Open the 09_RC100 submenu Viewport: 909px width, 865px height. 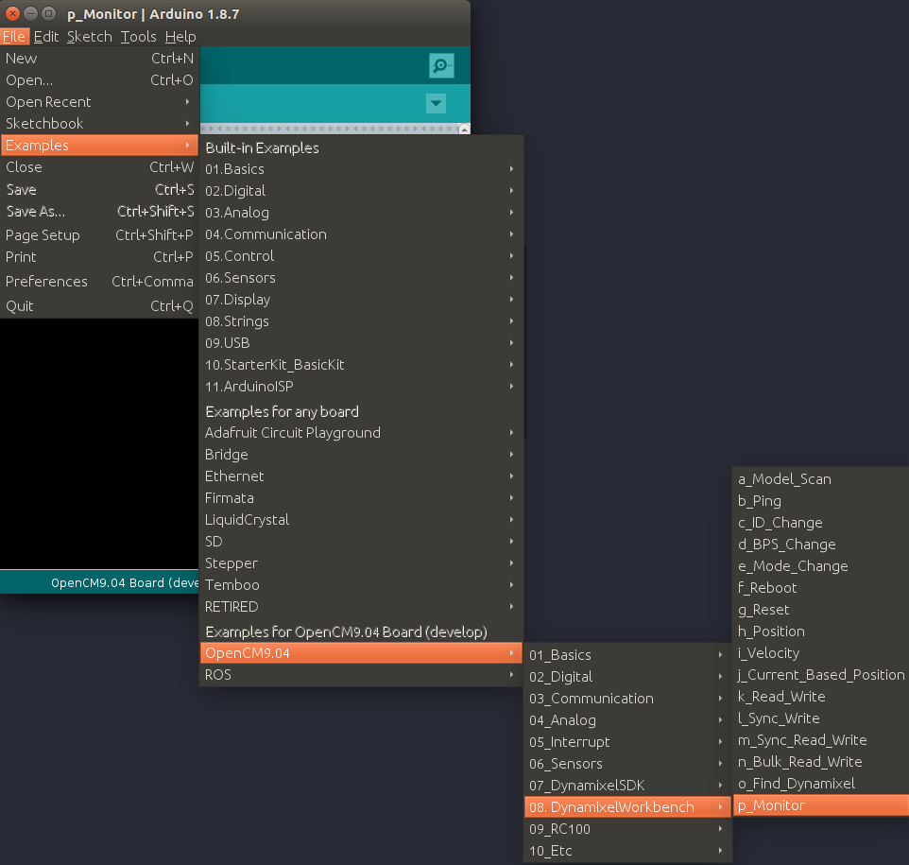pos(627,829)
